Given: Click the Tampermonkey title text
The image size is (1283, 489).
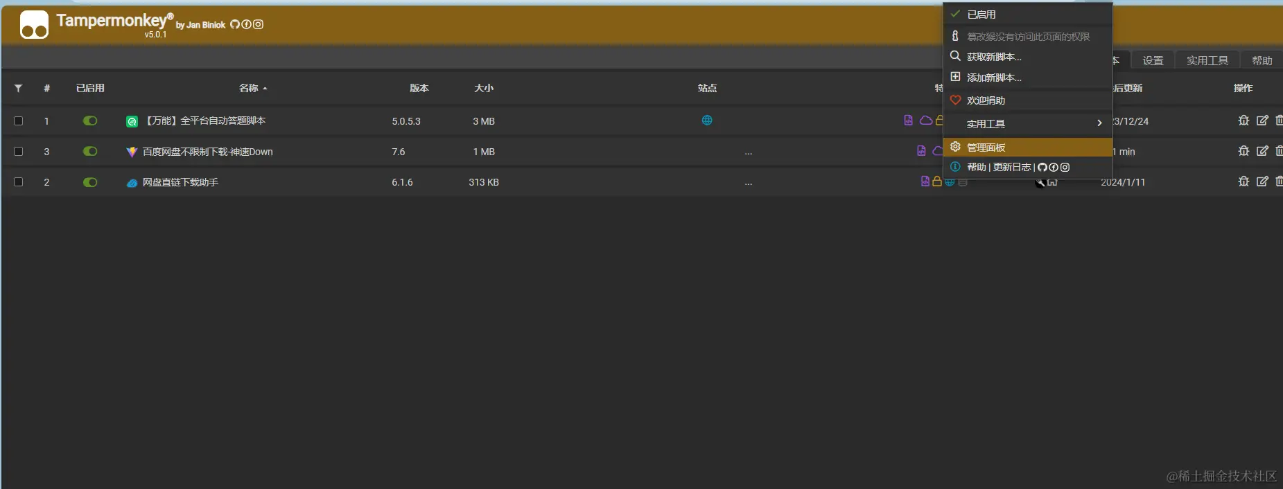Looking at the screenshot, I should pos(114,21).
